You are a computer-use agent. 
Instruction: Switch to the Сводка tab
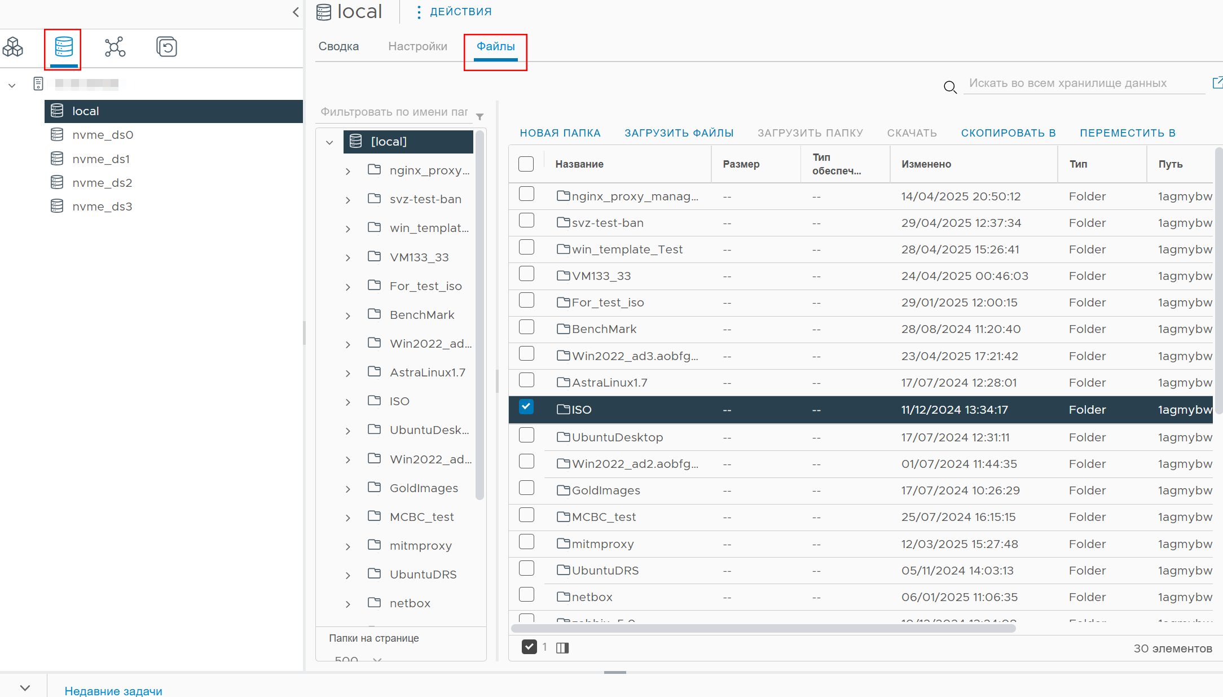[338, 46]
